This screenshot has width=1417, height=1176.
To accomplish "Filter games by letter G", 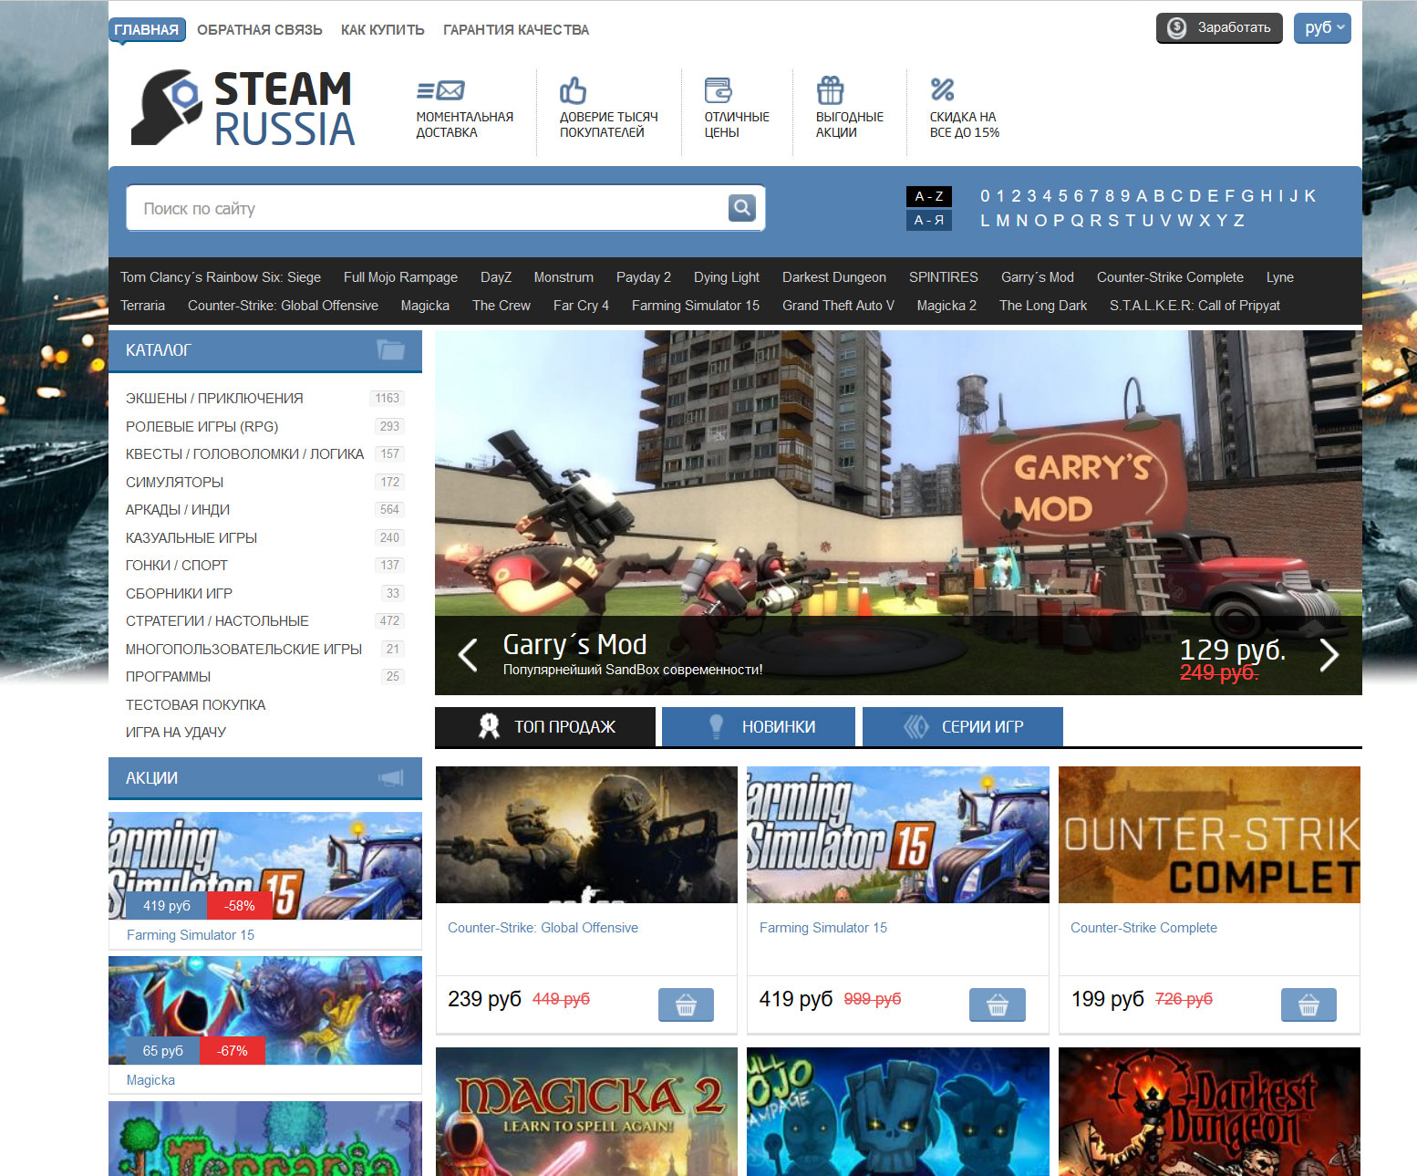I will point(1247,196).
